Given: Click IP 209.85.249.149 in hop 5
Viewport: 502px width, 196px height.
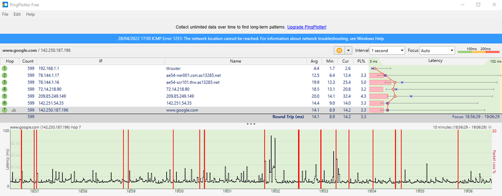Looking at the screenshot, I should coord(52,96).
